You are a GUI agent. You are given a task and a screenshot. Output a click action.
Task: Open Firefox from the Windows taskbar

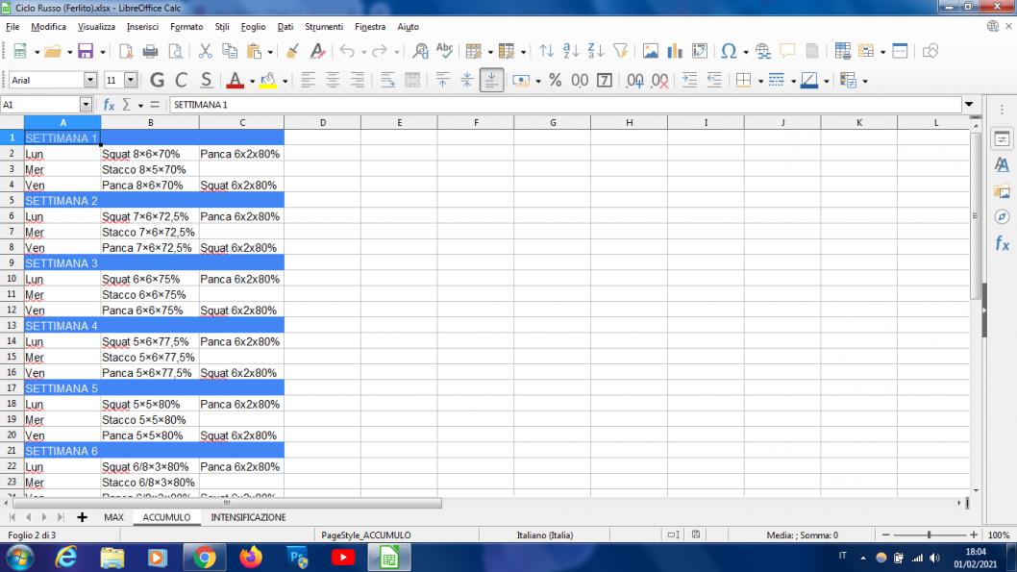[251, 557]
